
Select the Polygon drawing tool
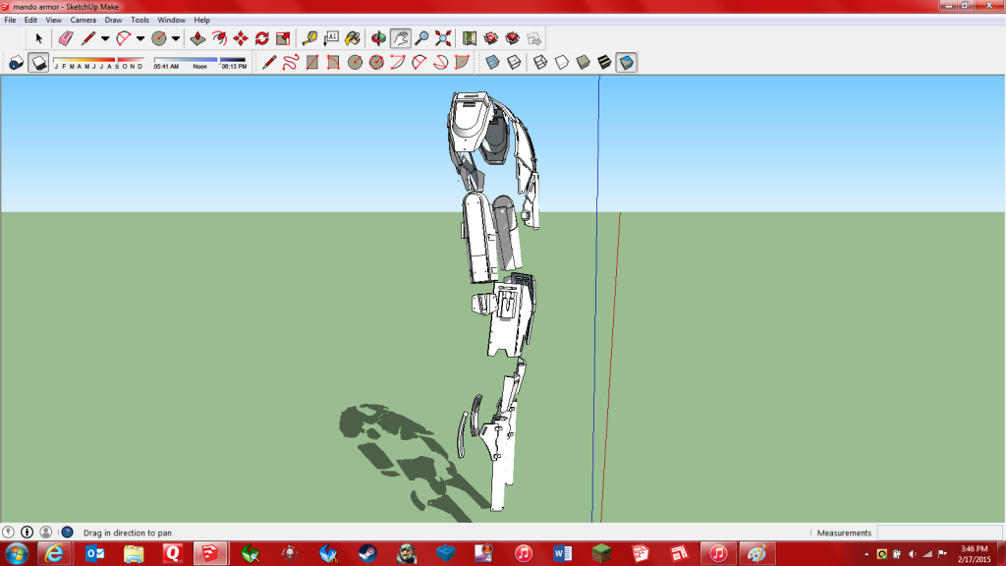376,62
